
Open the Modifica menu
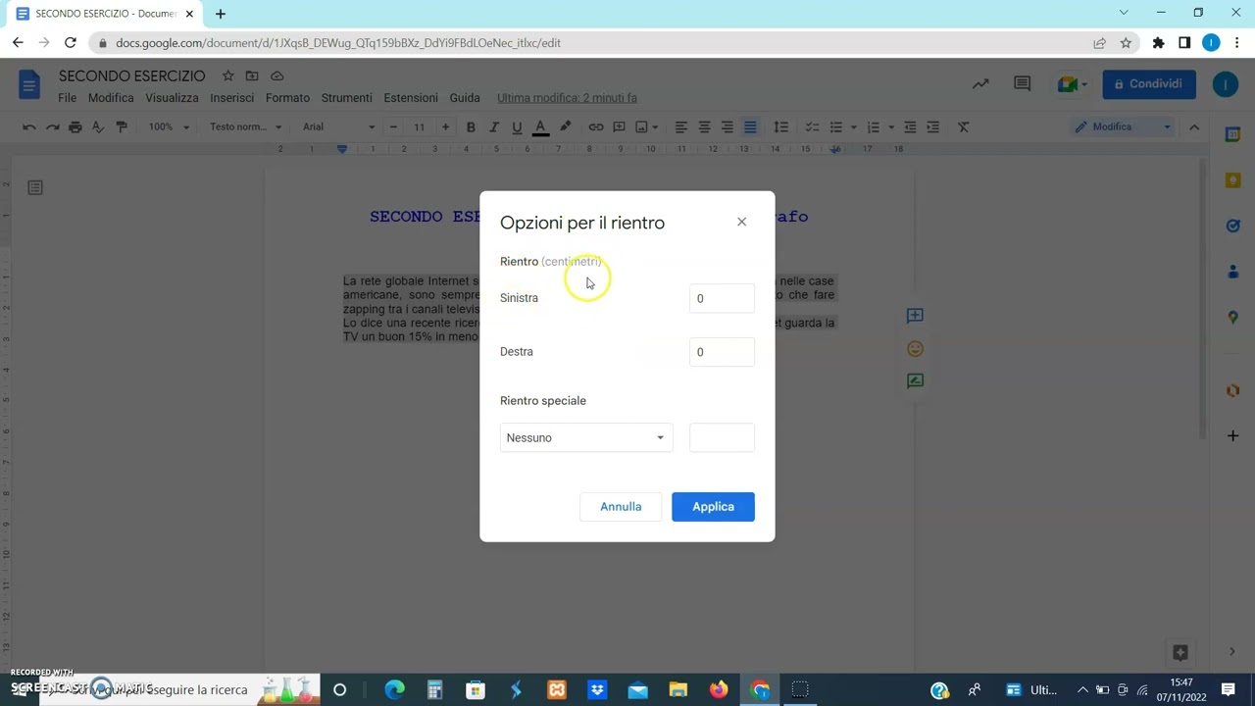(x=111, y=98)
